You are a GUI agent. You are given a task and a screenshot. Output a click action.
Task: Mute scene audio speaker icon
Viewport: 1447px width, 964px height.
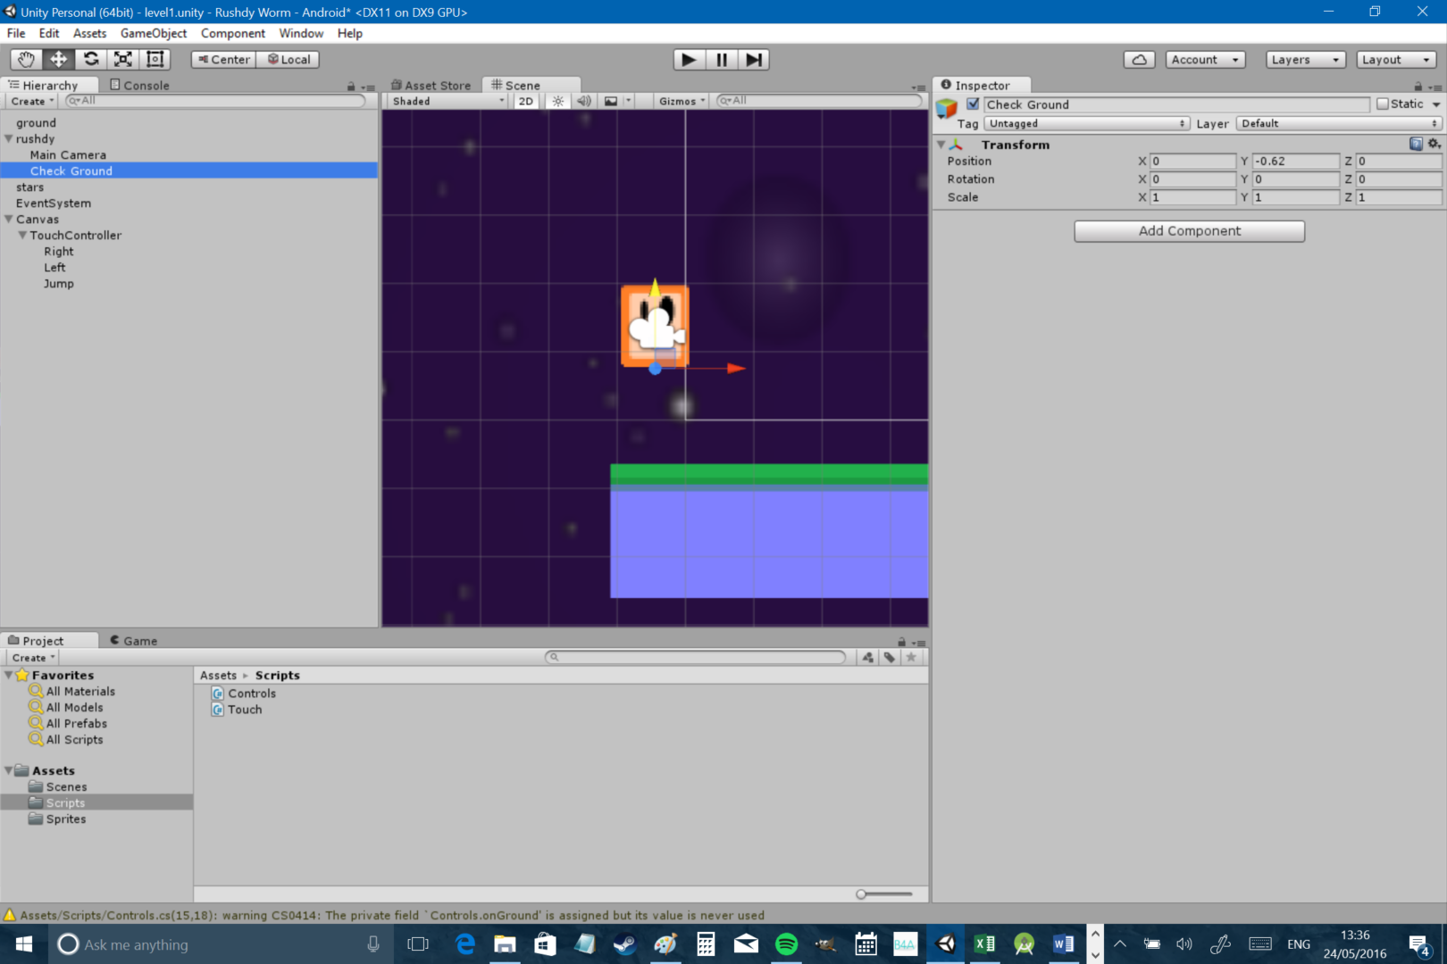pos(583,101)
